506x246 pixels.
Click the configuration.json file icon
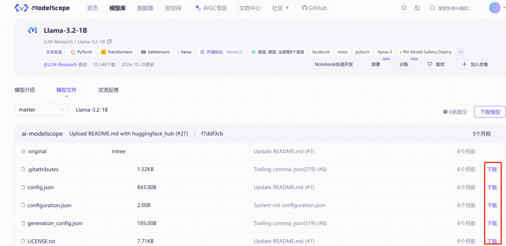[23, 205]
